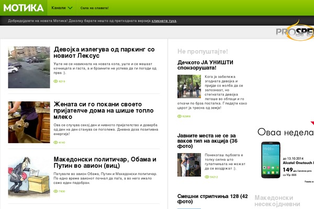Image resolution: width=314 pixels, height=209 pixels.
Task: Click views eye icon showing 62968
Action: pos(180,116)
